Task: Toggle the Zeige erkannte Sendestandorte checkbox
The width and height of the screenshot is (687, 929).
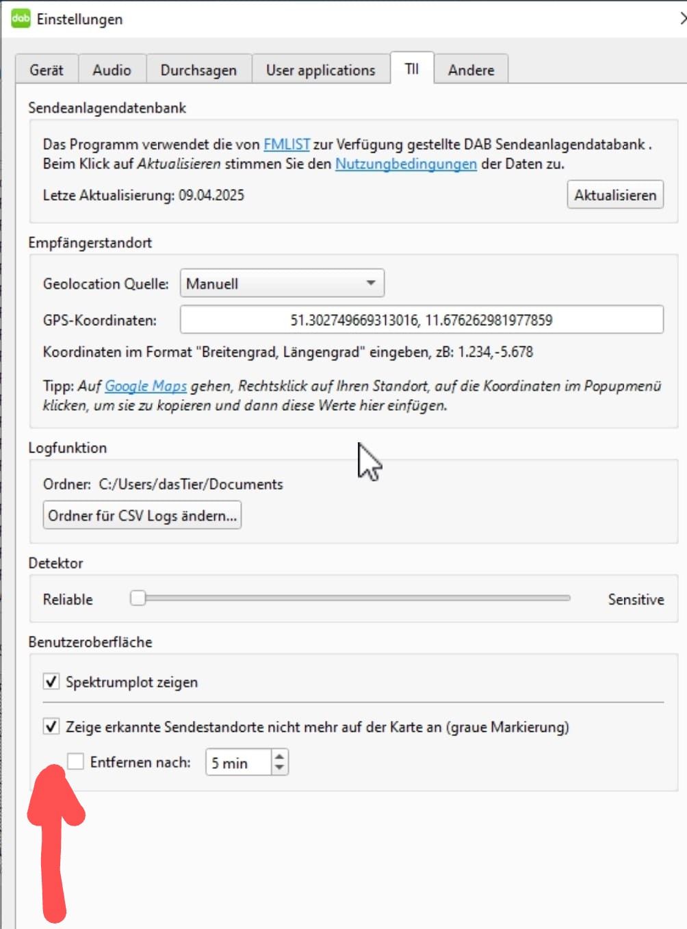Action: [x=51, y=726]
